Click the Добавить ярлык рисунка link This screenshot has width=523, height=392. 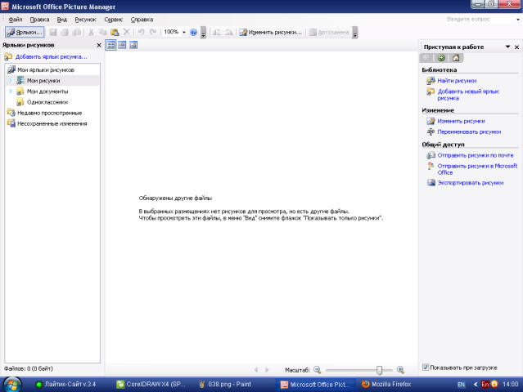coord(52,57)
